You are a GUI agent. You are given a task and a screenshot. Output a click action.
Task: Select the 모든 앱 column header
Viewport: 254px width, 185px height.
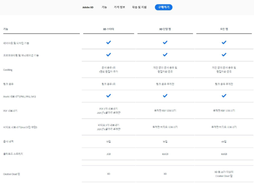224,29
